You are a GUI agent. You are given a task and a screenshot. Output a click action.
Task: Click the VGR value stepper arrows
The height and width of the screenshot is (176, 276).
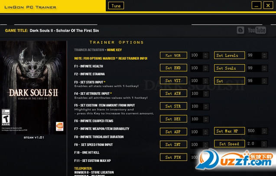coord(205,55)
